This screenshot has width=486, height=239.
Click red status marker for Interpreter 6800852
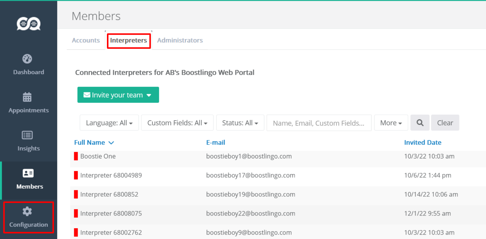point(76,194)
